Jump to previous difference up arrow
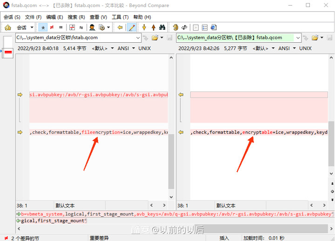The height and width of the screenshot is (241, 335). (x=154, y=27)
